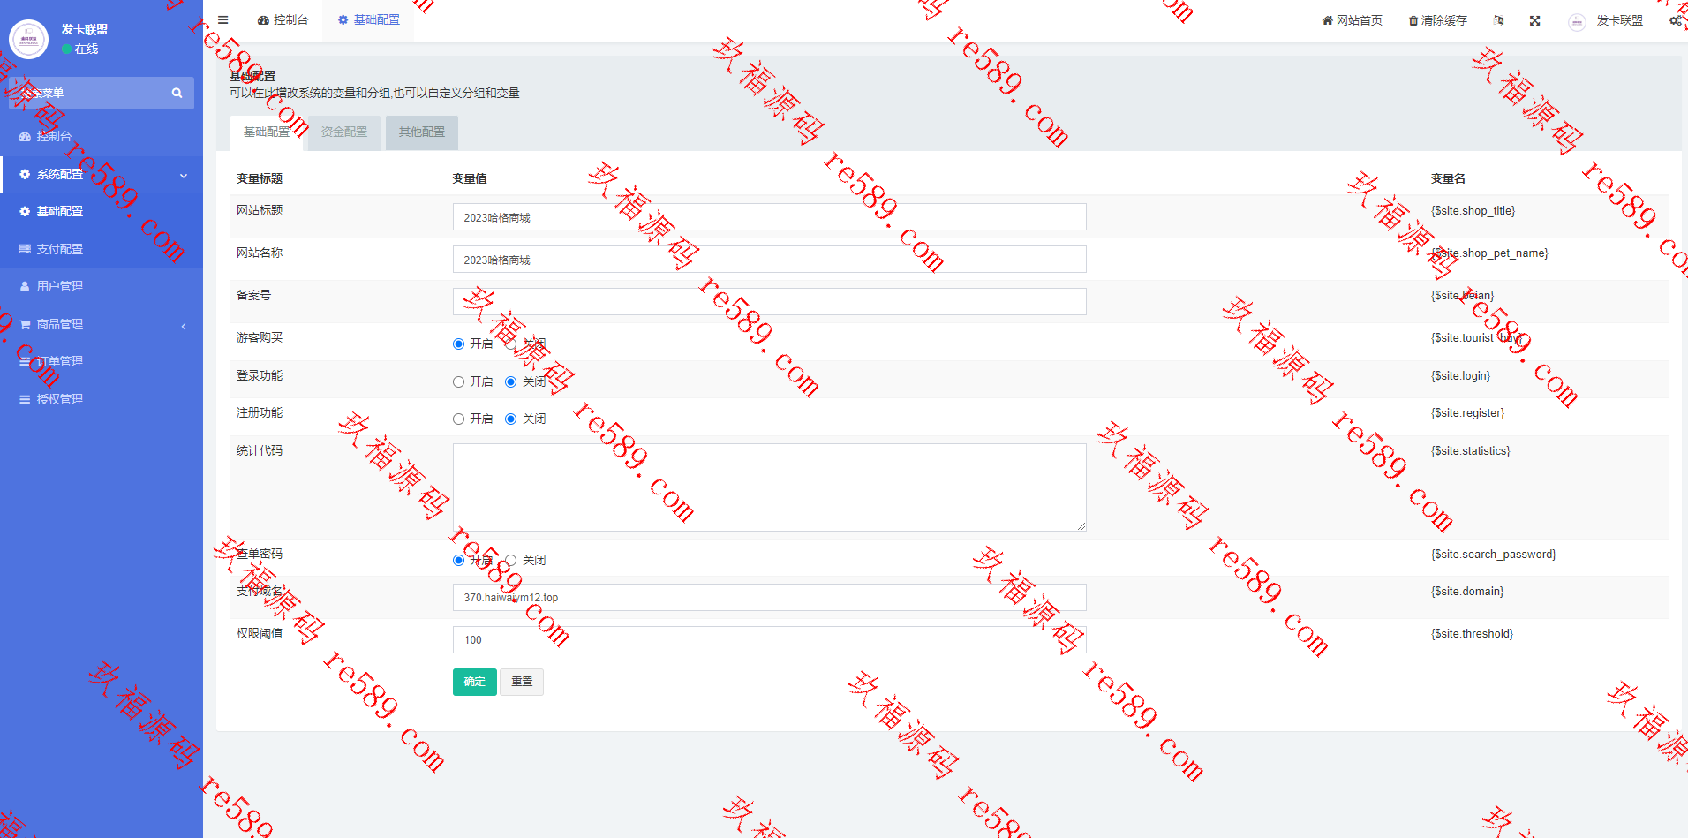This screenshot has width=1688, height=838.
Task: Collapse the 系统配置 sidebar chevron
Action: tap(184, 176)
